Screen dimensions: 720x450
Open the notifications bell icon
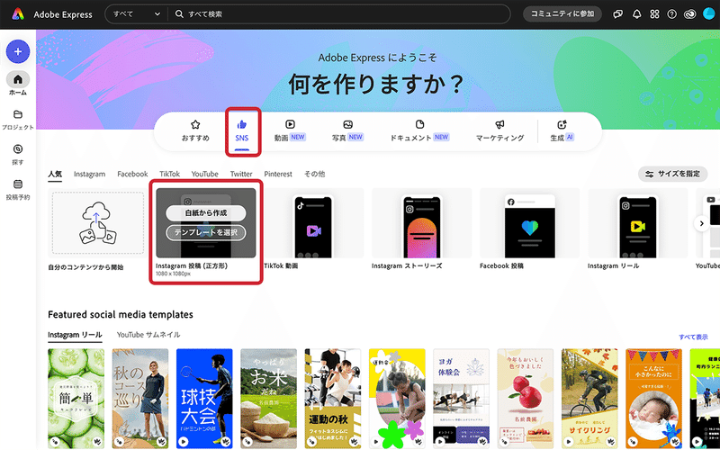tap(636, 14)
